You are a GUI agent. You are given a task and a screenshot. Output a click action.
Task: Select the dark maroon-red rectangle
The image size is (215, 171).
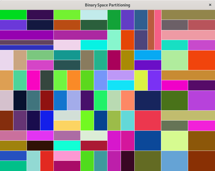coord(47,100)
